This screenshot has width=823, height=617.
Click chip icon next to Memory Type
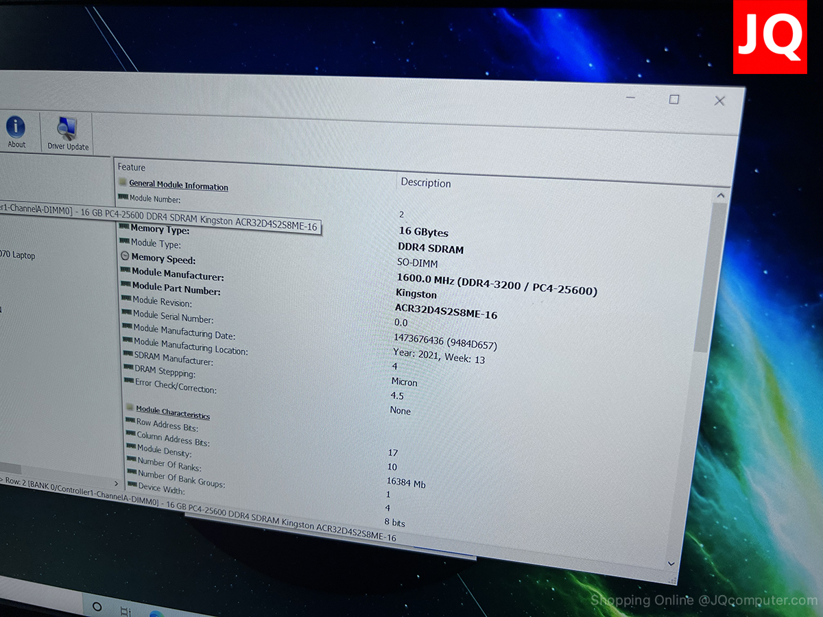tap(124, 226)
